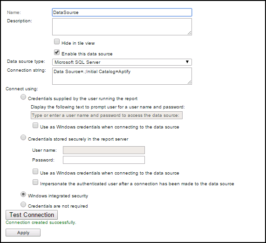Select Credentials supplied by the user running the report

(23, 97)
